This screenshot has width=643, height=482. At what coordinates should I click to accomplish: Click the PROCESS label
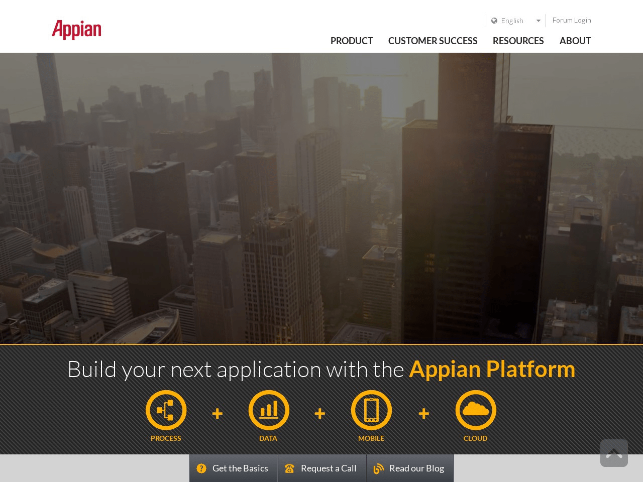pyautogui.click(x=166, y=438)
